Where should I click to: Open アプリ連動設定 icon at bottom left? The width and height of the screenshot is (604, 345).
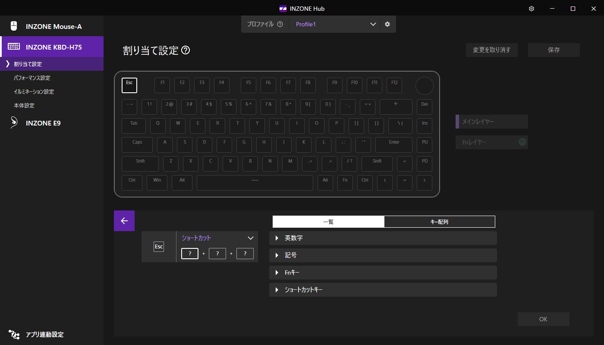coord(14,334)
